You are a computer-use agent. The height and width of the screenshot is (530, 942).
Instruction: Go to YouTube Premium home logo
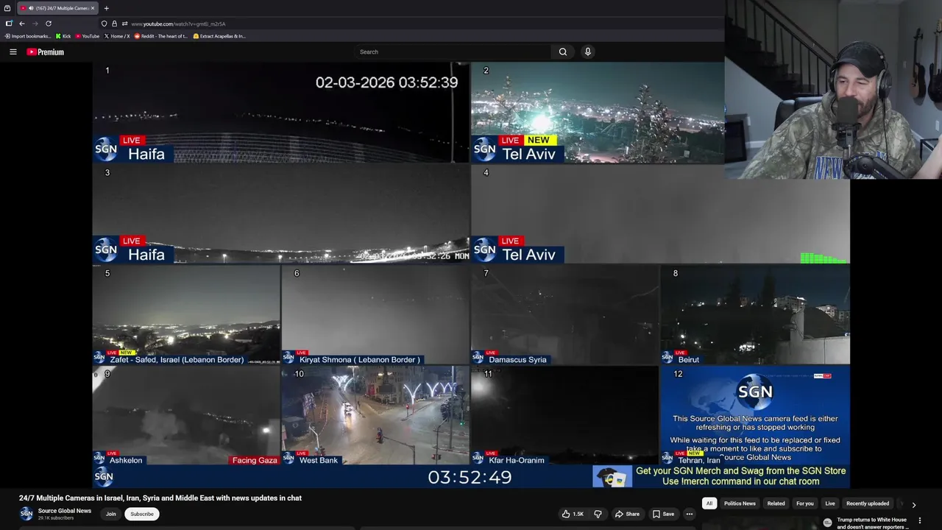(46, 52)
